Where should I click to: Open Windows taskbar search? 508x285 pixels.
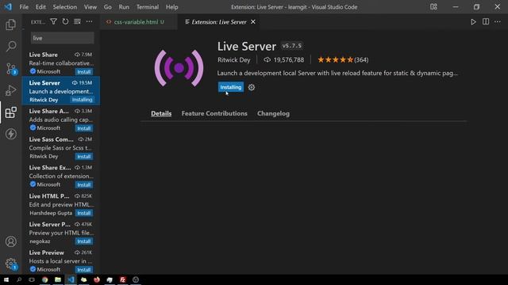coord(19,279)
